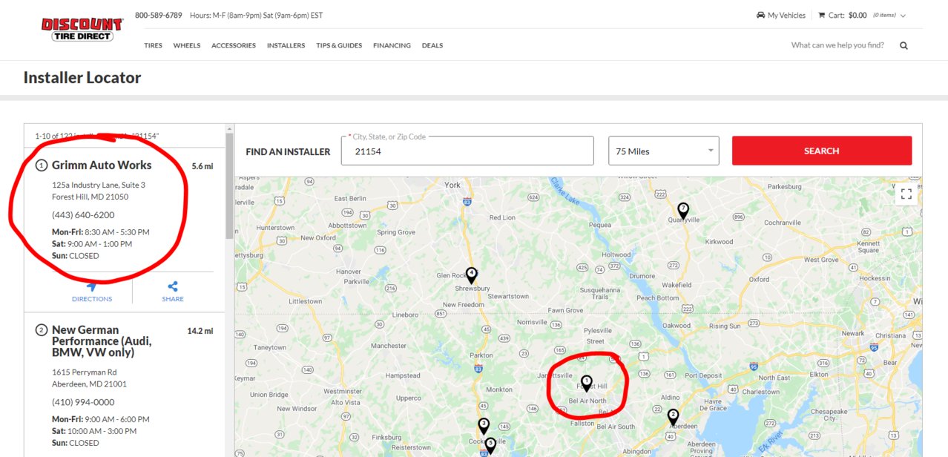This screenshot has width=948, height=457.
Task: Click the '5.6 mi' distance for Grimm Auto Works
Action: point(202,166)
